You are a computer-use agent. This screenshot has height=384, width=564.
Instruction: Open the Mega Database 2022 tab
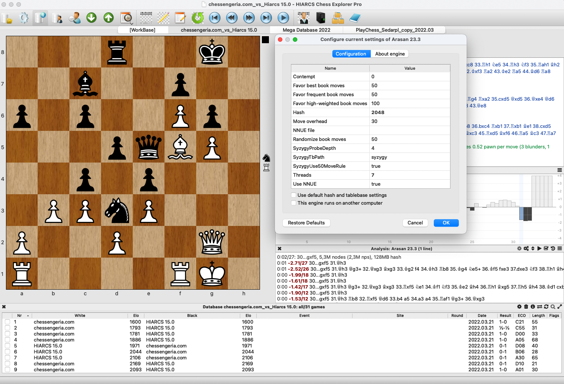click(307, 30)
